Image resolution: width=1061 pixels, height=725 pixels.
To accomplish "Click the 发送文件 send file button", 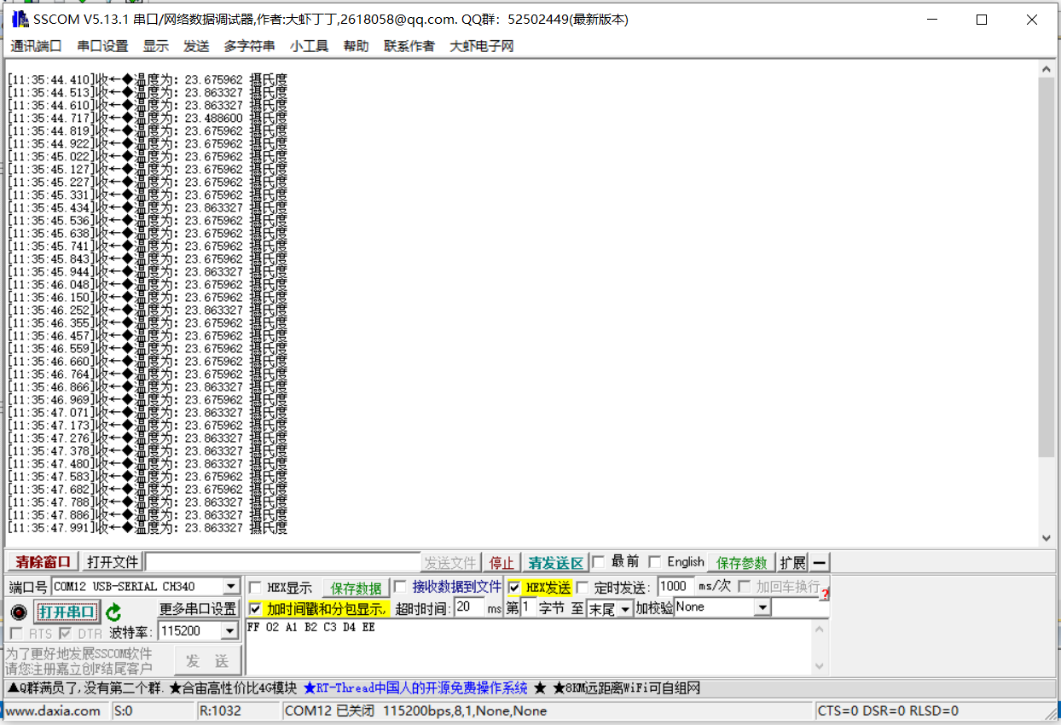I will [x=450, y=563].
